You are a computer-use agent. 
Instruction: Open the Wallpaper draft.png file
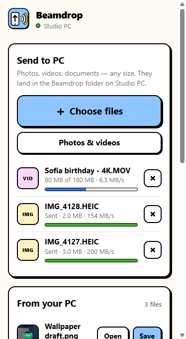113,333
